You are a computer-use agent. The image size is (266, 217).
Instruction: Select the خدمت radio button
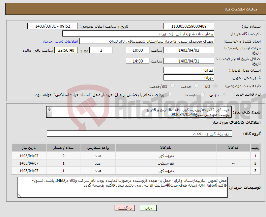pos(196,86)
